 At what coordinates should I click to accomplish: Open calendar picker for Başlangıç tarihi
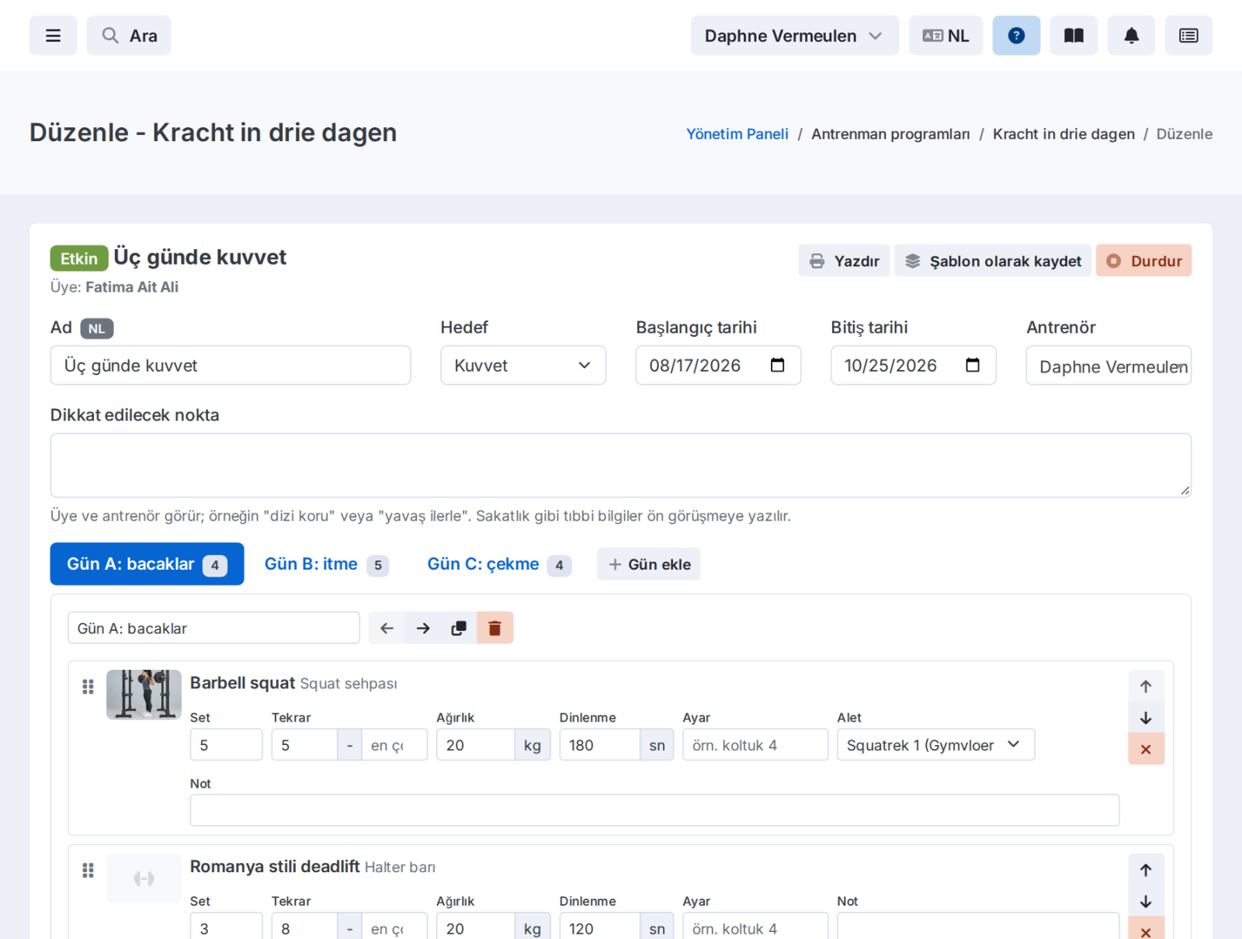click(x=777, y=366)
